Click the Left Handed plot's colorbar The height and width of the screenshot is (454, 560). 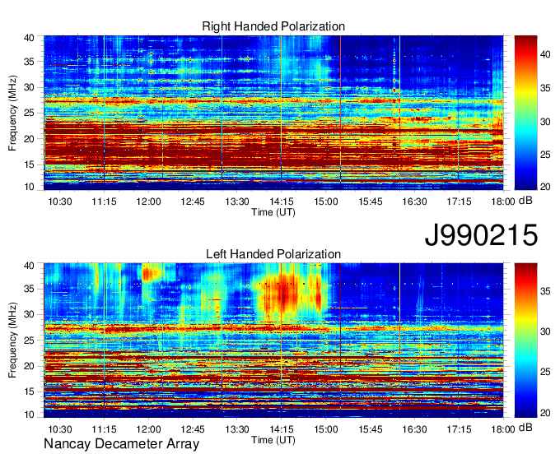click(x=525, y=340)
